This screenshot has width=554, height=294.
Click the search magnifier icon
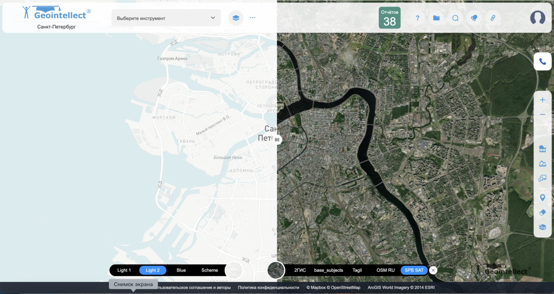[455, 18]
